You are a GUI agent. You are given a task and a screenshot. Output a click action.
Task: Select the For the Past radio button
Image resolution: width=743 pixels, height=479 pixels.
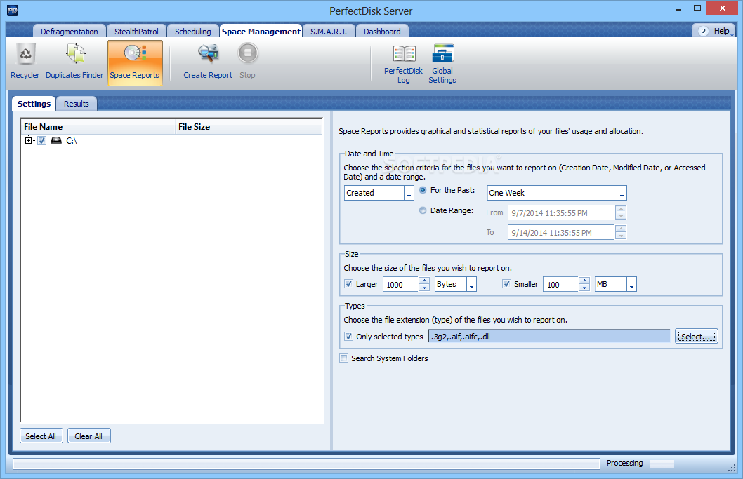pos(423,190)
